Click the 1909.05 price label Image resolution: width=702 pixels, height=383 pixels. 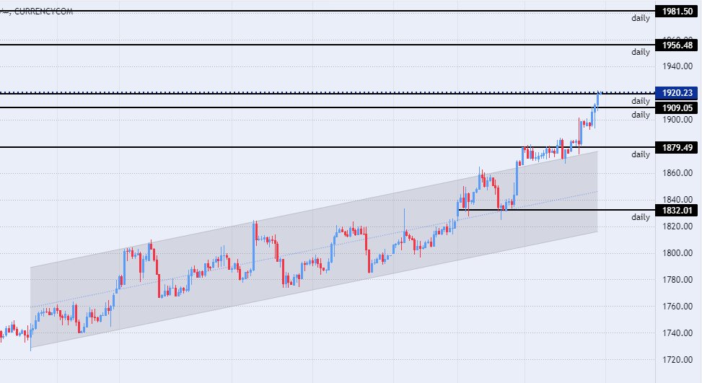pyautogui.click(x=677, y=107)
